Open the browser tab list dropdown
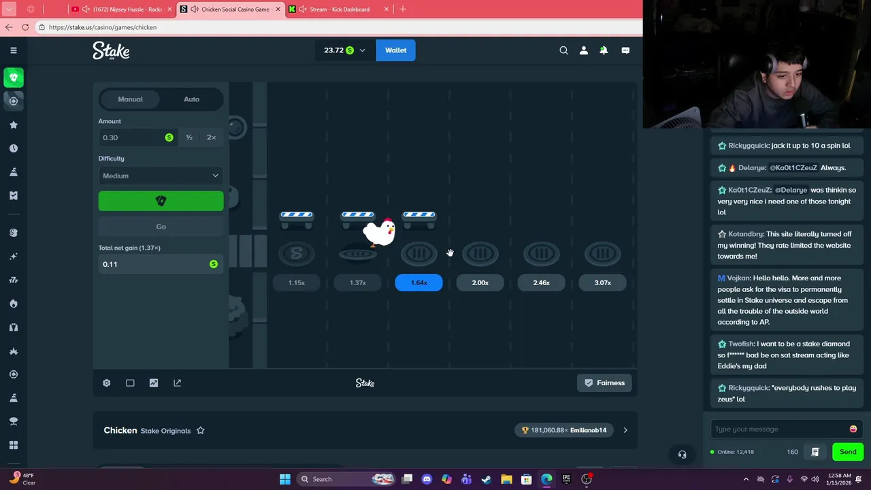The height and width of the screenshot is (490, 871). coord(9,10)
